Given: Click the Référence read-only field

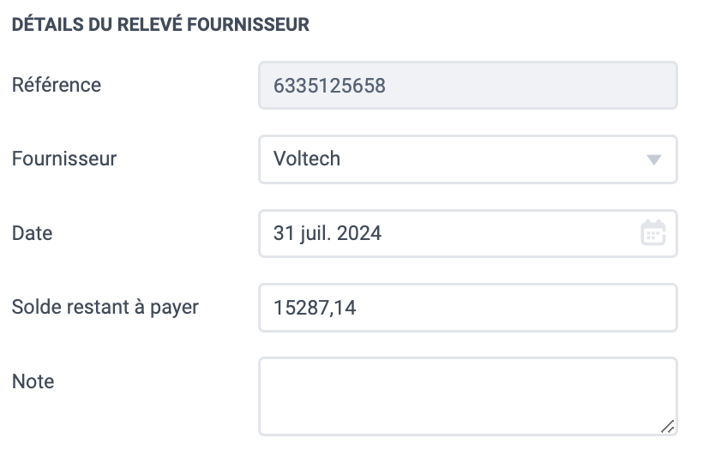Looking at the screenshot, I should (x=467, y=85).
